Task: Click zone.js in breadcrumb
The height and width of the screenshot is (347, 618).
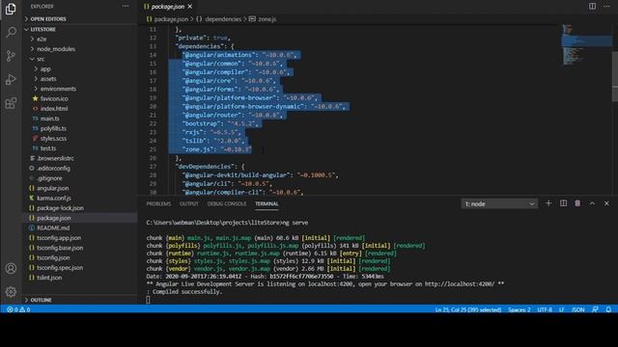Action: click(x=267, y=19)
